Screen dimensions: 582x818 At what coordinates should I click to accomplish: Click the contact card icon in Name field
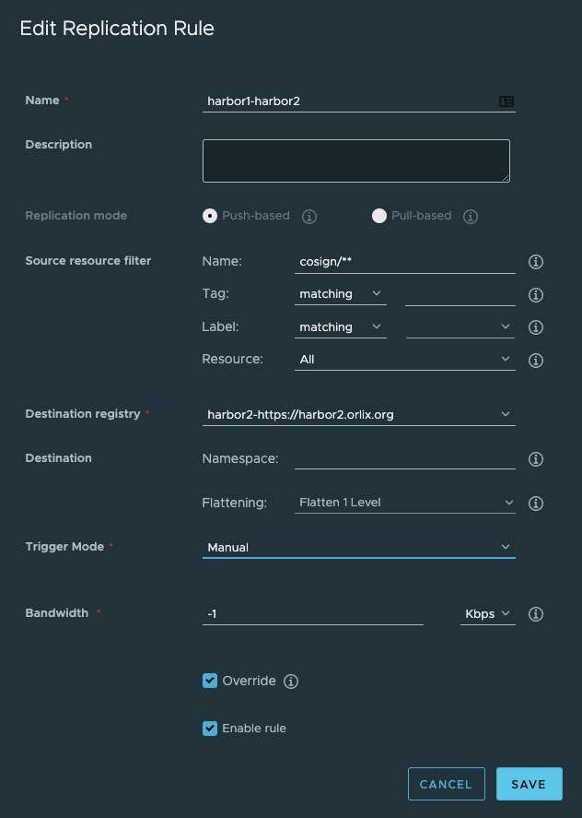tap(506, 101)
